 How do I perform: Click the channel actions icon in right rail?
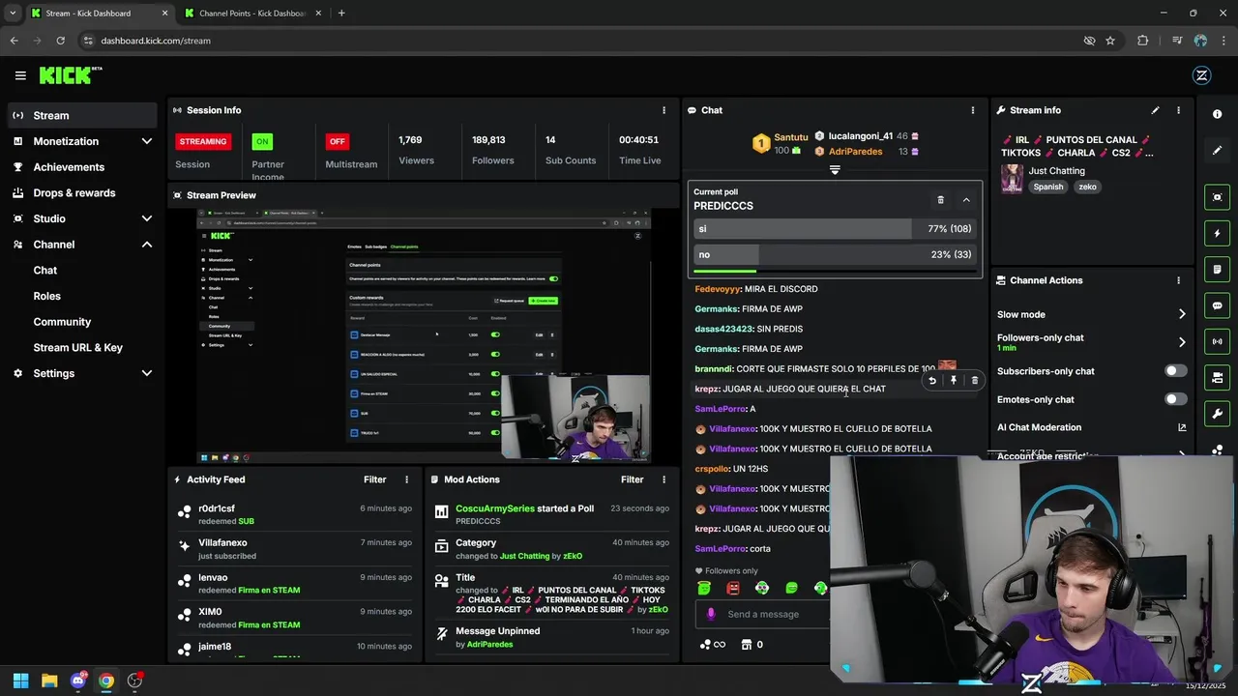pos(1218,377)
